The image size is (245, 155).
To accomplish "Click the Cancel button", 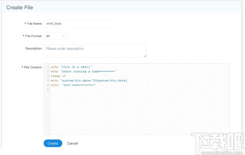I will coord(72,143).
